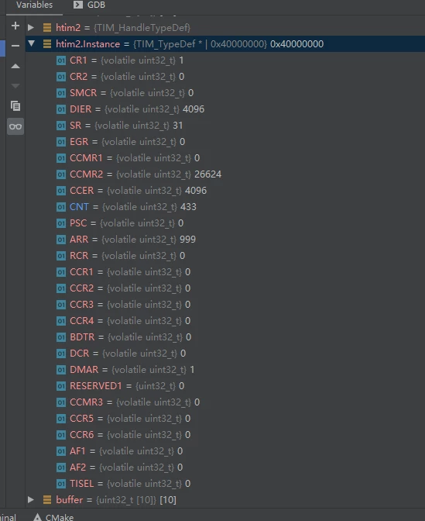Select the BDTR field type icon
The width and height of the screenshot is (425, 521).
pos(61,337)
